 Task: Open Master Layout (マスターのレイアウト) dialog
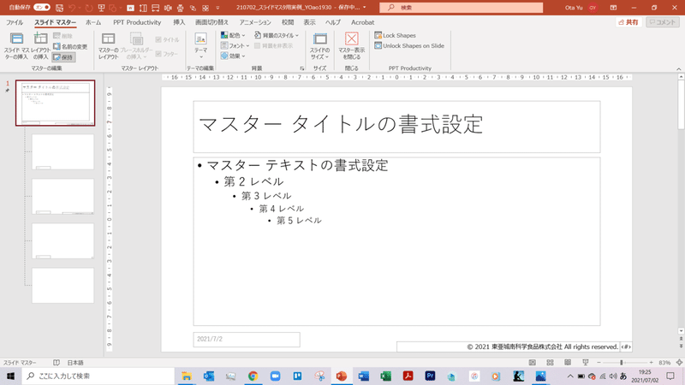pos(109,45)
